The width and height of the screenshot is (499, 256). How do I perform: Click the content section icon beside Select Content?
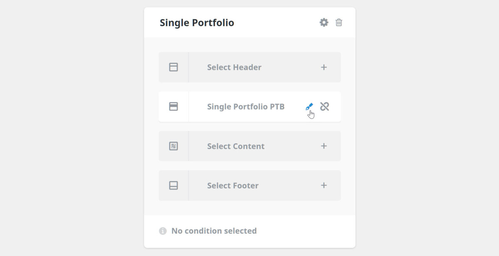[173, 146]
